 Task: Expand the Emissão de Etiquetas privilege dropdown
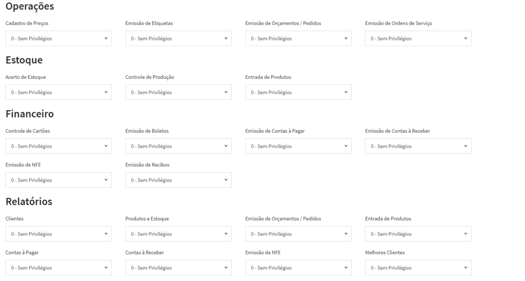[178, 38]
